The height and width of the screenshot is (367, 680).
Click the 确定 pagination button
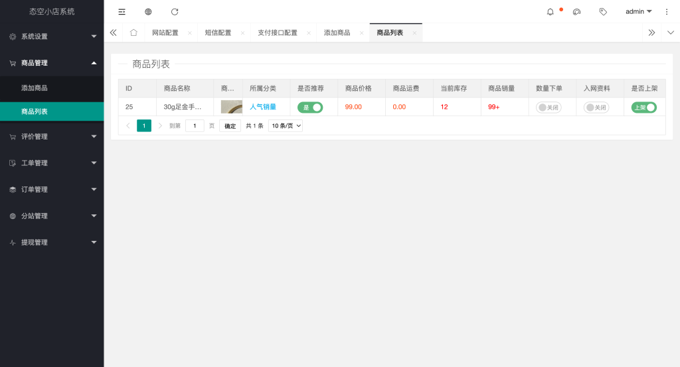pos(230,126)
